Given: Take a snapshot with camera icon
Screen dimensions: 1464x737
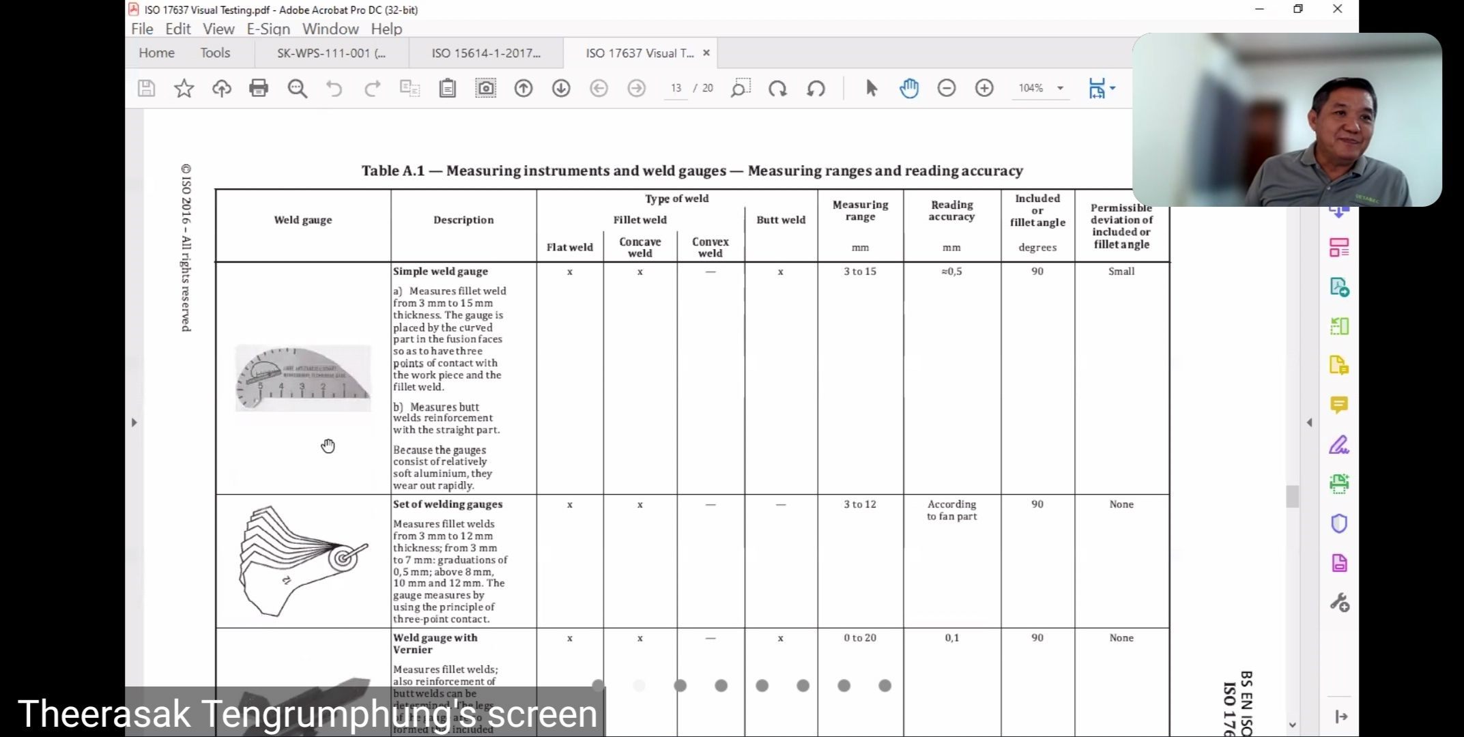Looking at the screenshot, I should point(485,88).
